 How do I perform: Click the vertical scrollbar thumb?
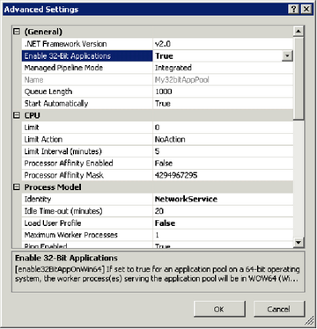(x=299, y=78)
